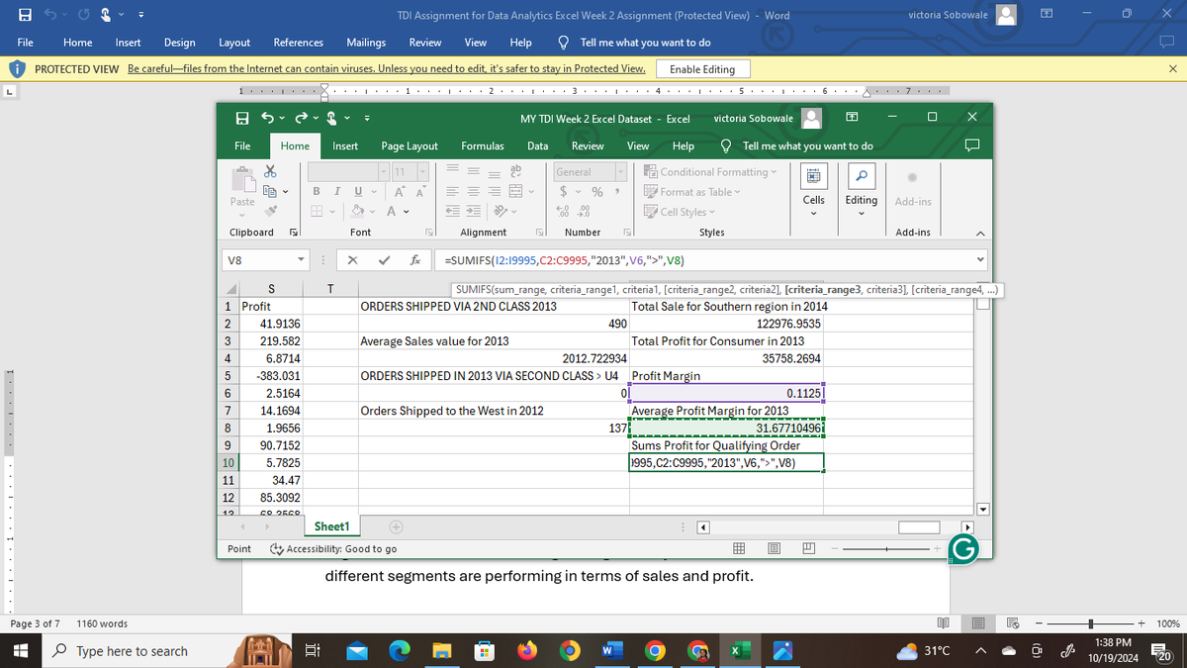Click the Excel formula bar's Cancel X

(x=353, y=261)
